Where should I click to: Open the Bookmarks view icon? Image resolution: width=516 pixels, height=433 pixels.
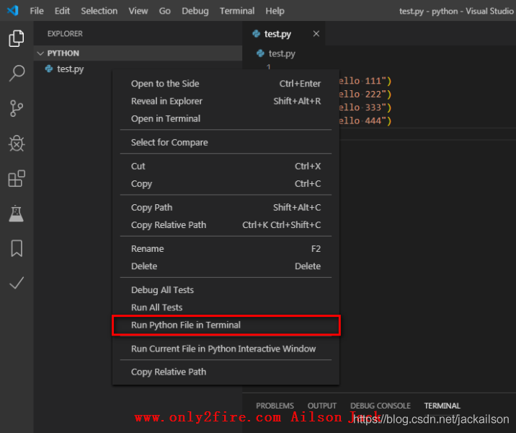[17, 248]
